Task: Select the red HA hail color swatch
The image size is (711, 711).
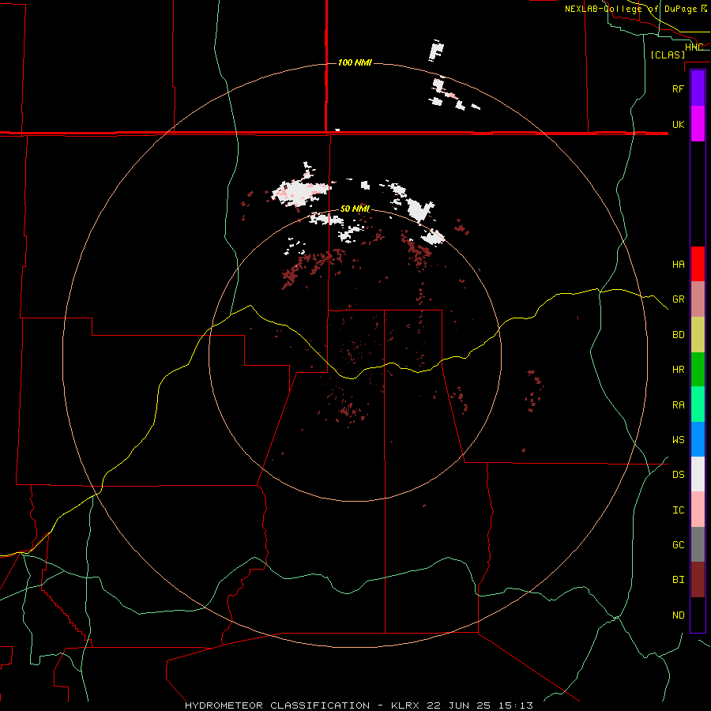Action: (x=698, y=264)
